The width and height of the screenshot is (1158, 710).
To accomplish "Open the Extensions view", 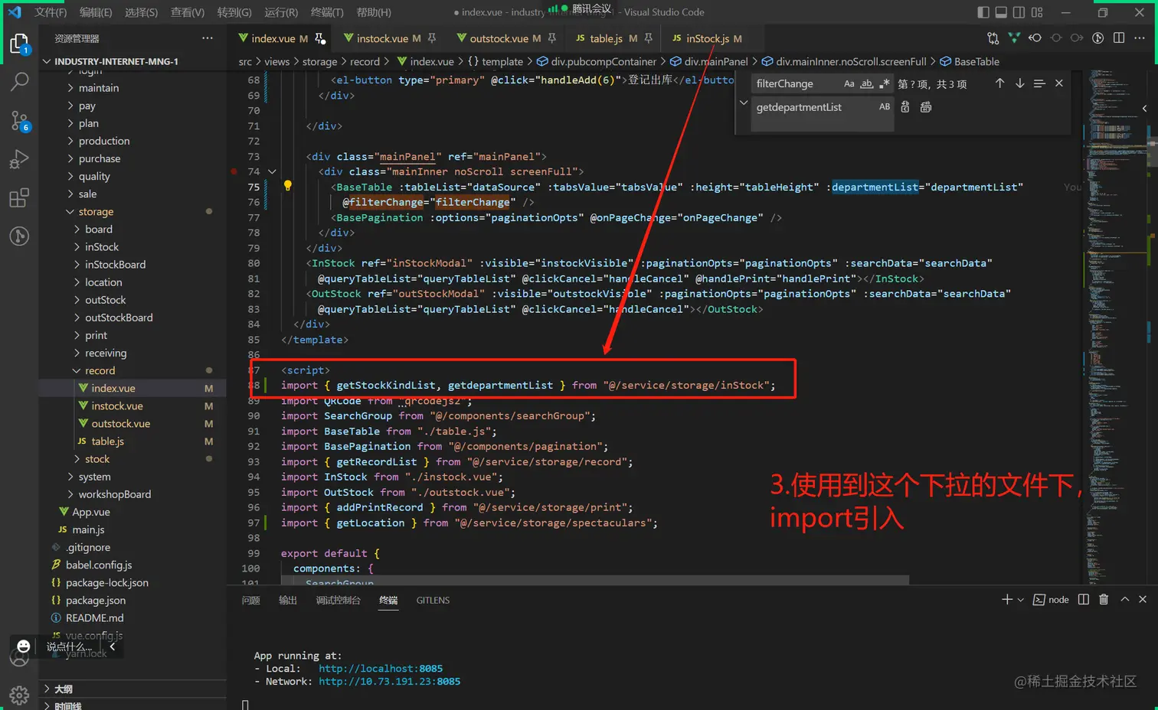I will 19,198.
